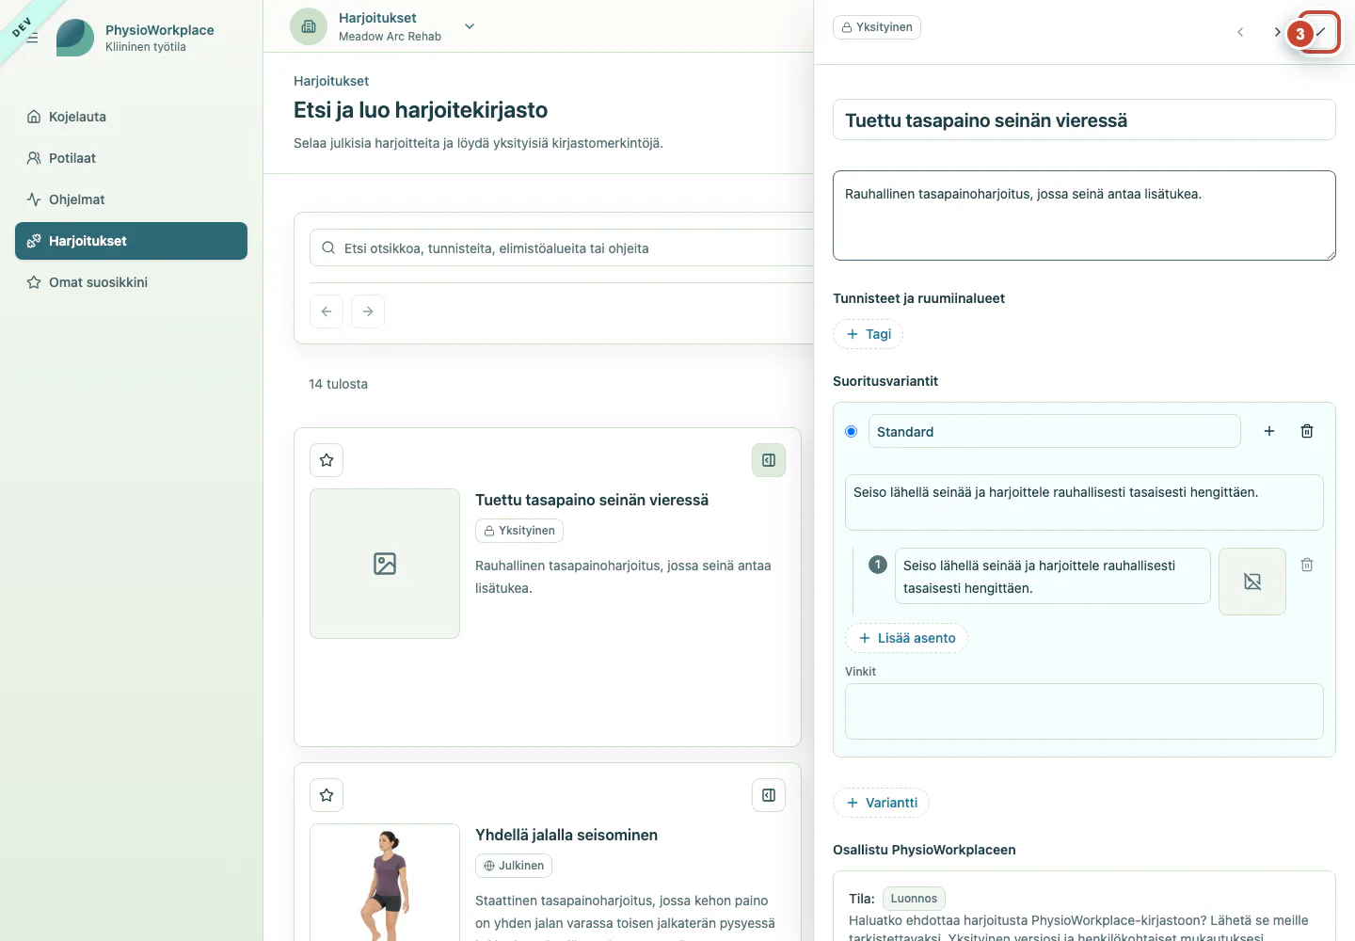This screenshot has height=941, width=1355.
Task: Toggle the side panel icon on first card
Action: point(769,460)
